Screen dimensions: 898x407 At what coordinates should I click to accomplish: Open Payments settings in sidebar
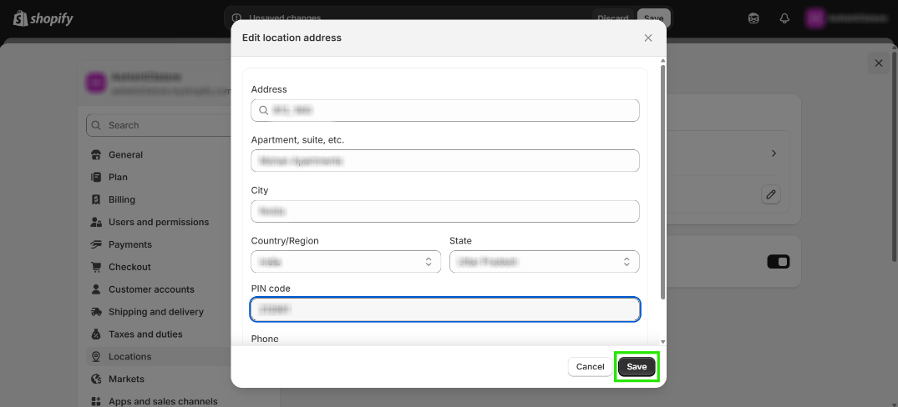(x=129, y=245)
